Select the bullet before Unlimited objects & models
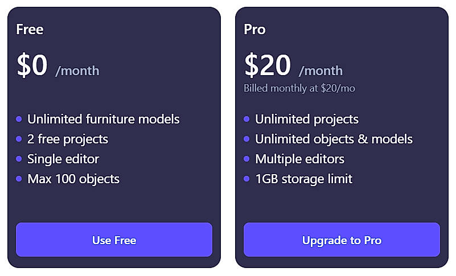The image size is (456, 276). (247, 139)
